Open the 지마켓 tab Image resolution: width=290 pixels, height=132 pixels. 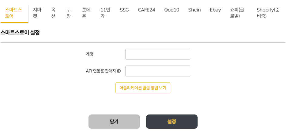point(37,13)
